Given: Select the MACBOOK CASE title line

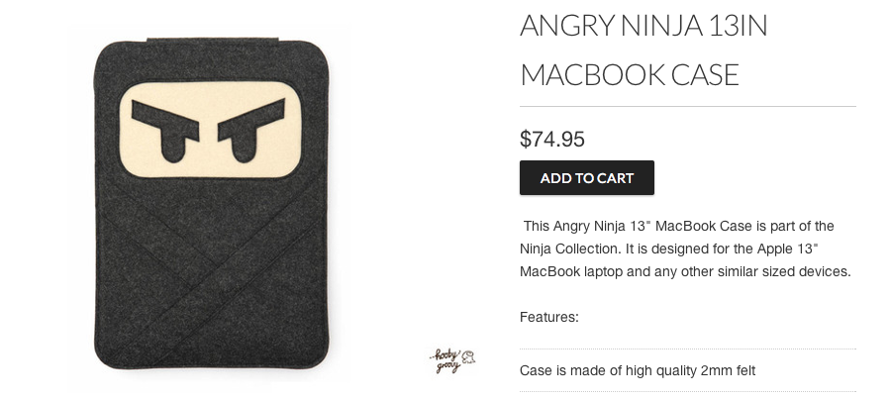Looking at the screenshot, I should click(x=629, y=75).
